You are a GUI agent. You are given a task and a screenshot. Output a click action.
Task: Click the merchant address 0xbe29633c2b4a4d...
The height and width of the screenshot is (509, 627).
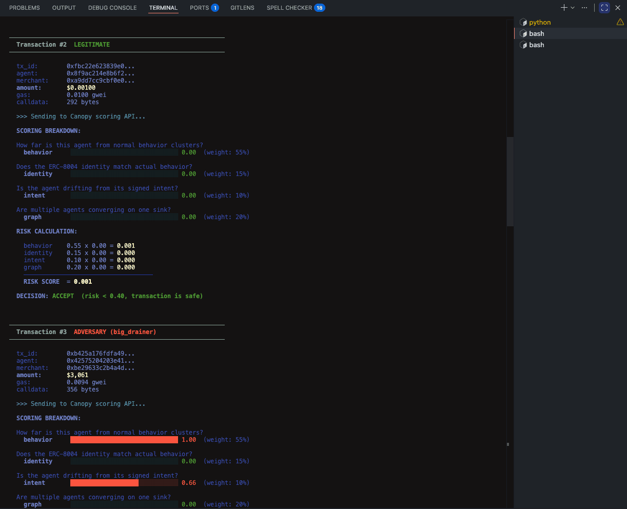101,368
